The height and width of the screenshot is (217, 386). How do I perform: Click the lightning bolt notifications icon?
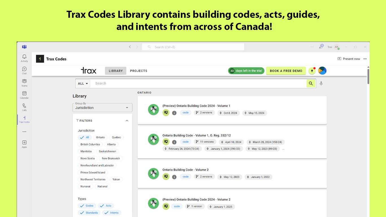(x=312, y=71)
